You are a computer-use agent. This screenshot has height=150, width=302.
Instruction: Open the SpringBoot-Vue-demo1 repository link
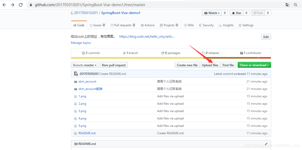click(121, 13)
